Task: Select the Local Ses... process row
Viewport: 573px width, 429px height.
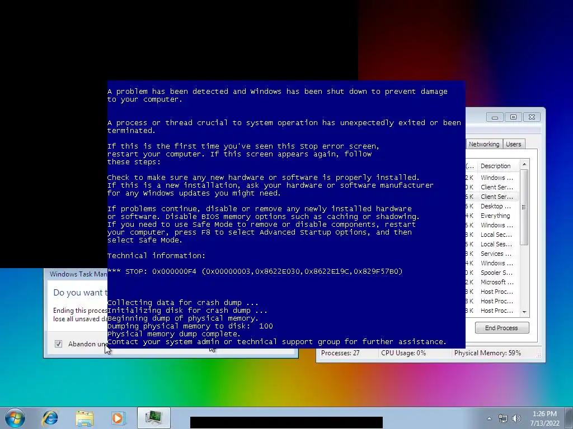Action: point(492,244)
